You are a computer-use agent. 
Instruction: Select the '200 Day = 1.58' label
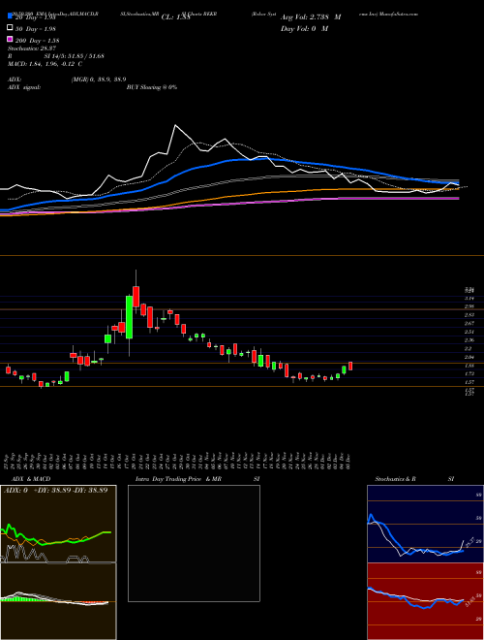click(x=38, y=41)
